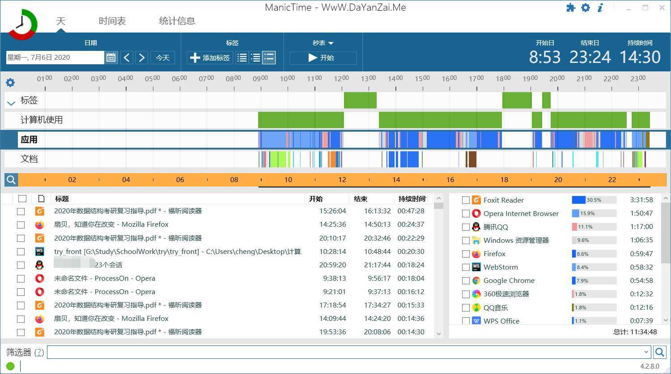
Task: Click the Windows 资源管理器 icon
Action: 476,240
